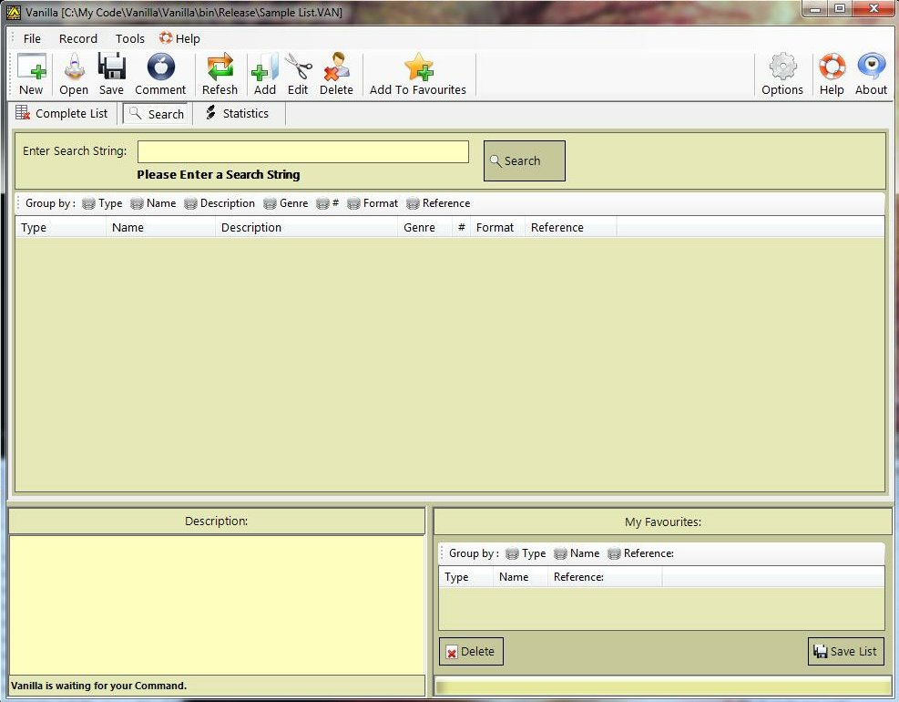The height and width of the screenshot is (702, 899).
Task: Open a file with the Open icon
Action: point(74,68)
